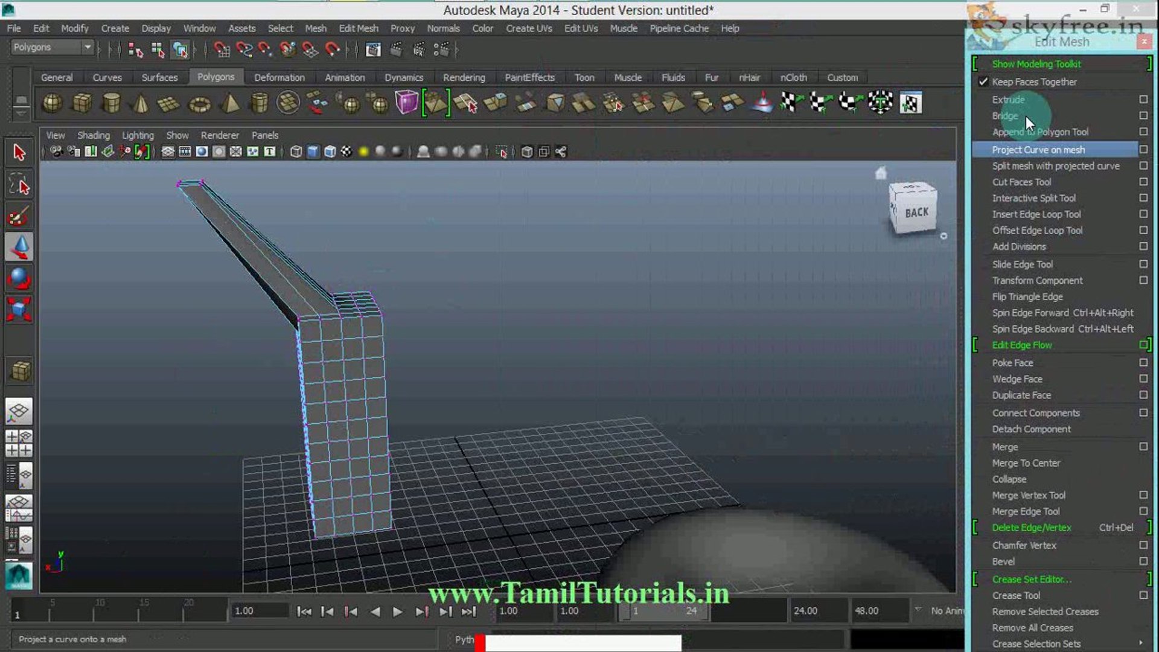
Task: Click the polygon cylinder shelf icon
Action: pyautogui.click(x=111, y=103)
